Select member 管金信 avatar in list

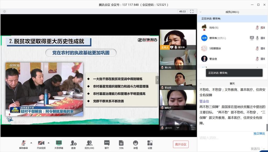pyautogui.click(x=204, y=59)
